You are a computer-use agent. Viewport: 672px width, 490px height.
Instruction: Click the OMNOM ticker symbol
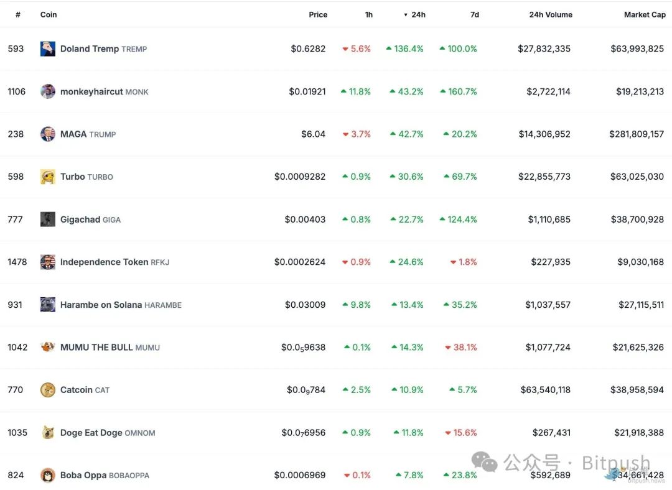[140, 433]
